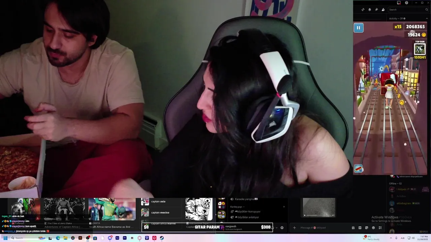Open pinned messages in Discord
This screenshot has width=431, height=242.
(x=376, y=10)
